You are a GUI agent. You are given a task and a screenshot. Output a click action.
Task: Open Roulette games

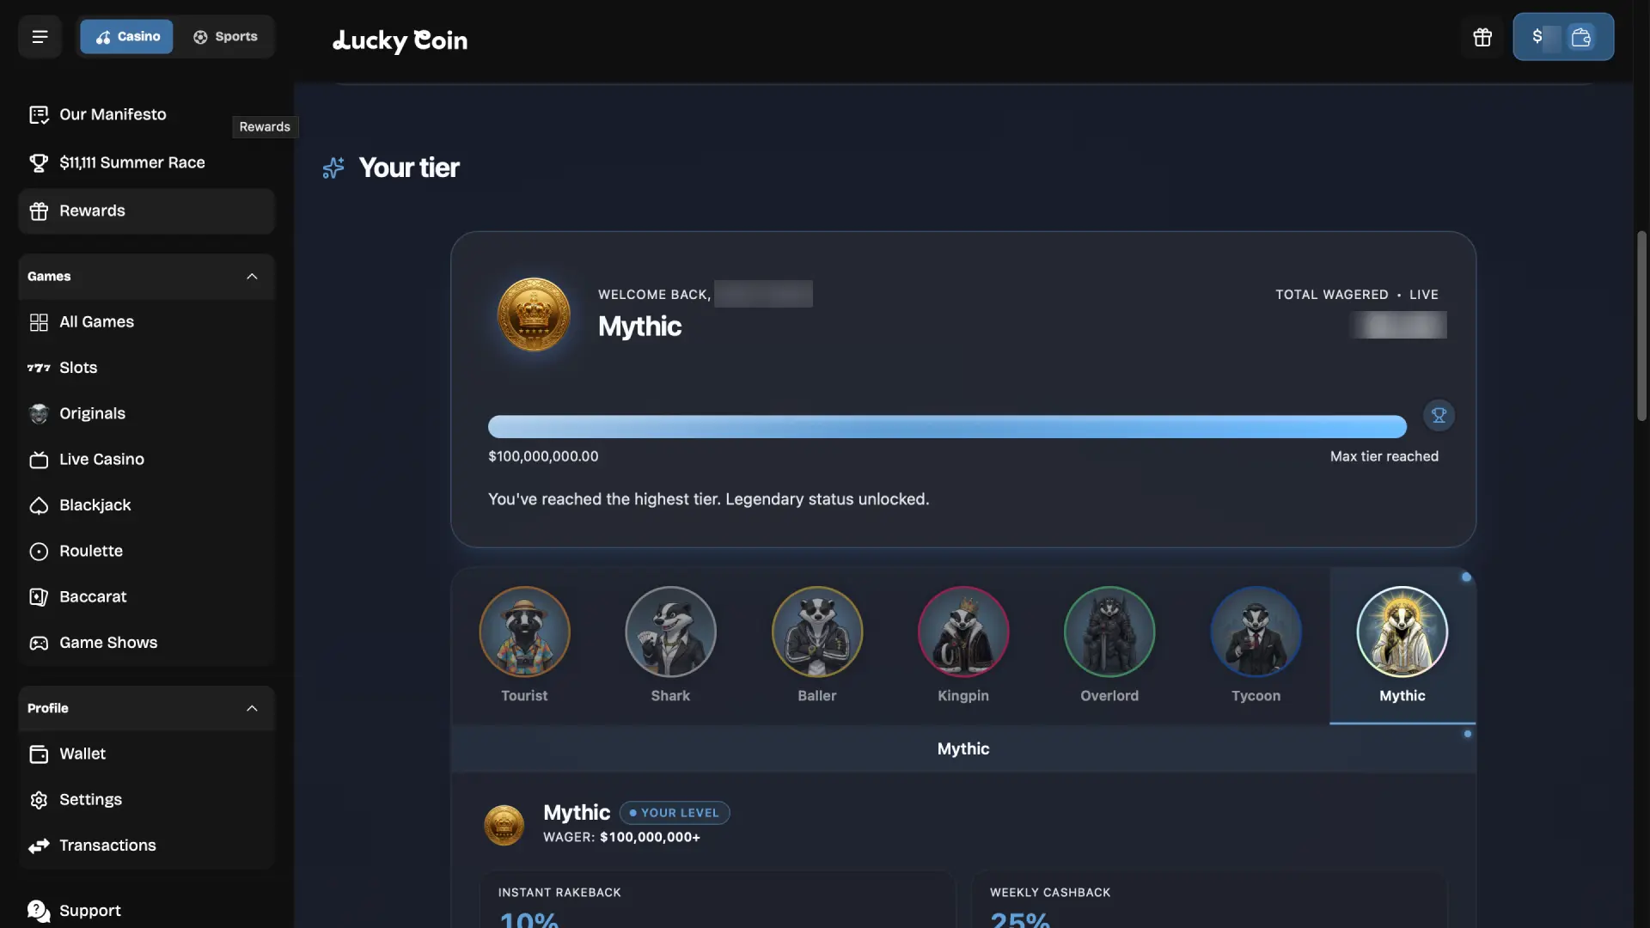click(146, 551)
